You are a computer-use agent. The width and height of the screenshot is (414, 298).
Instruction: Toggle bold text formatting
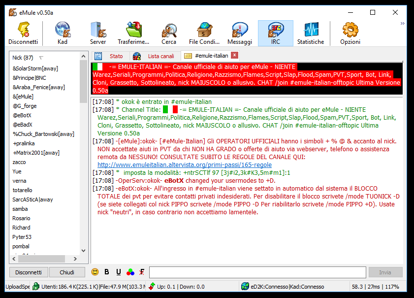pyautogui.click(x=107, y=272)
